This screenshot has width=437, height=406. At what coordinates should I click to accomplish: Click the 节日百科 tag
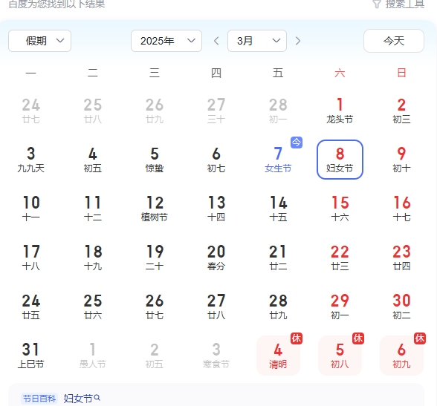39,399
